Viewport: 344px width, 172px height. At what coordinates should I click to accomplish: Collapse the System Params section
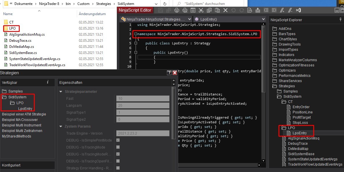tap(61, 126)
